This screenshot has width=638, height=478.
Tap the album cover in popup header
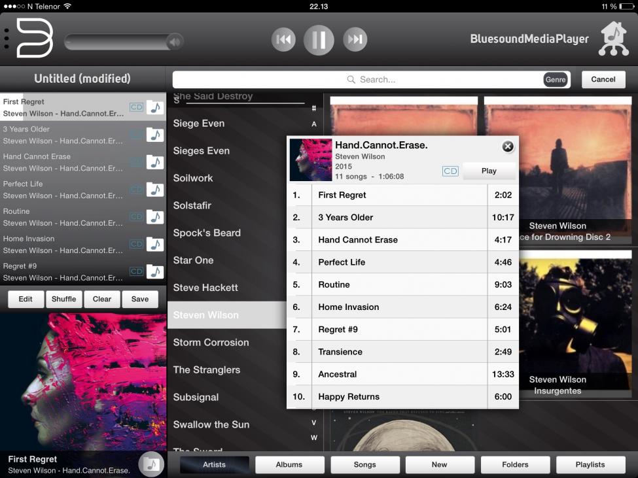310,160
